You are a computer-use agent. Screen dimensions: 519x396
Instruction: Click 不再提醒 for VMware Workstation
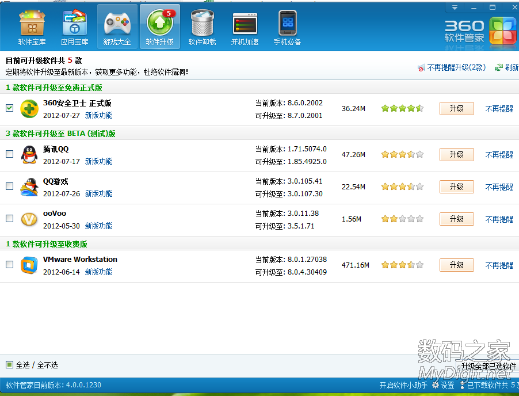click(499, 265)
